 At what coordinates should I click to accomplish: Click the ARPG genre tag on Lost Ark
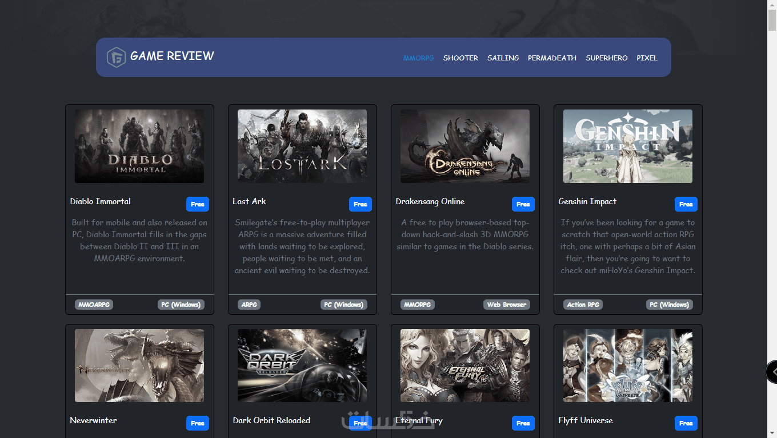pos(249,305)
